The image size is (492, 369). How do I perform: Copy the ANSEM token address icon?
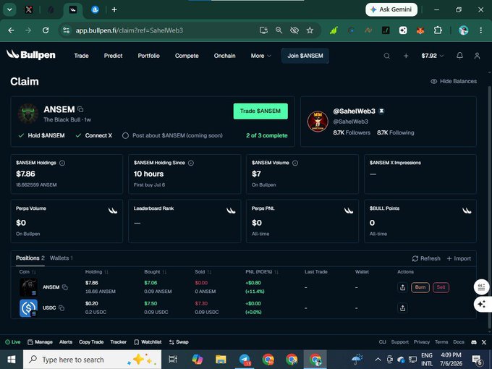click(x=80, y=109)
